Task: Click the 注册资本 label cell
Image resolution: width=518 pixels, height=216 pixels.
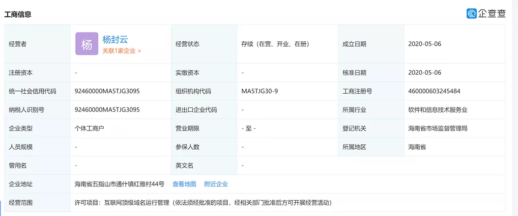Action: (x=37, y=73)
